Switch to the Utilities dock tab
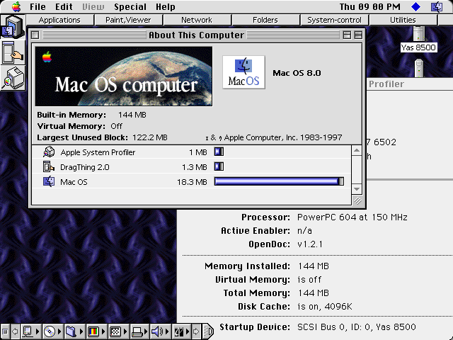453x340 pixels. pyautogui.click(x=403, y=20)
